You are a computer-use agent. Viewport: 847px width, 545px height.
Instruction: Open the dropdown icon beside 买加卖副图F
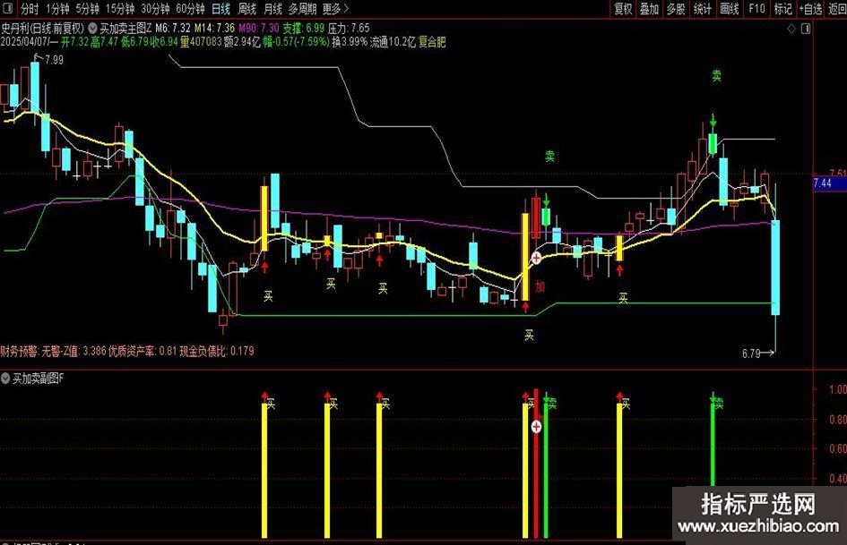click(x=5, y=379)
